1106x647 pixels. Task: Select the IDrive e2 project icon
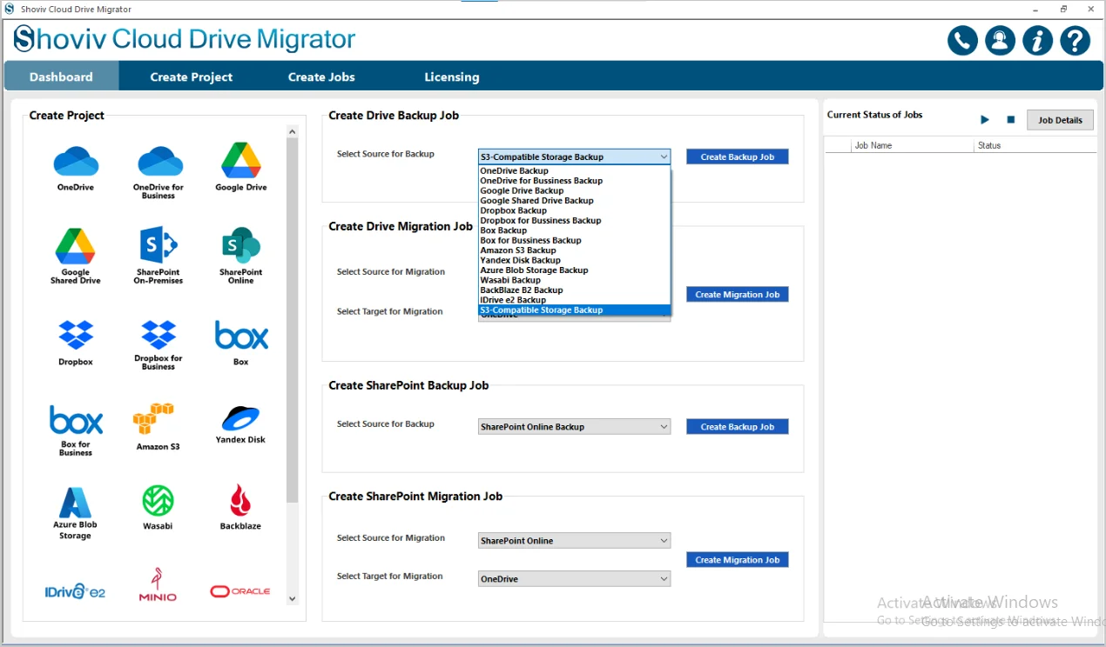point(75,591)
